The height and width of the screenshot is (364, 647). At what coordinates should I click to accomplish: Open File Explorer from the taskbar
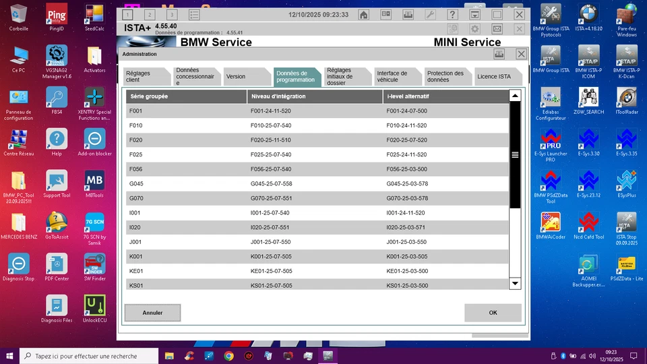pyautogui.click(x=169, y=356)
